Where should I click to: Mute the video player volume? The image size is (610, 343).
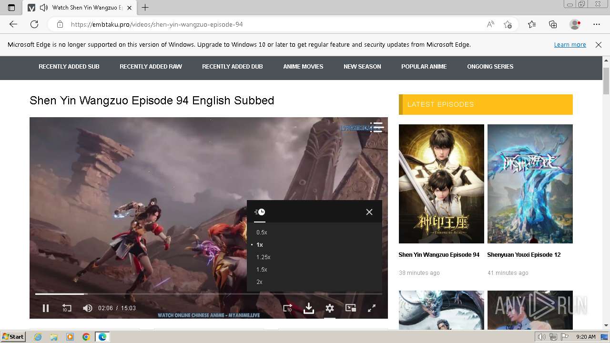pos(88,308)
